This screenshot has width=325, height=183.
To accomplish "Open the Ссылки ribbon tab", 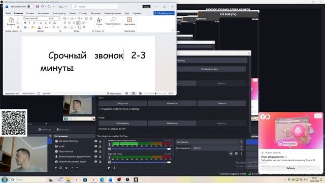I will tap(83, 13).
